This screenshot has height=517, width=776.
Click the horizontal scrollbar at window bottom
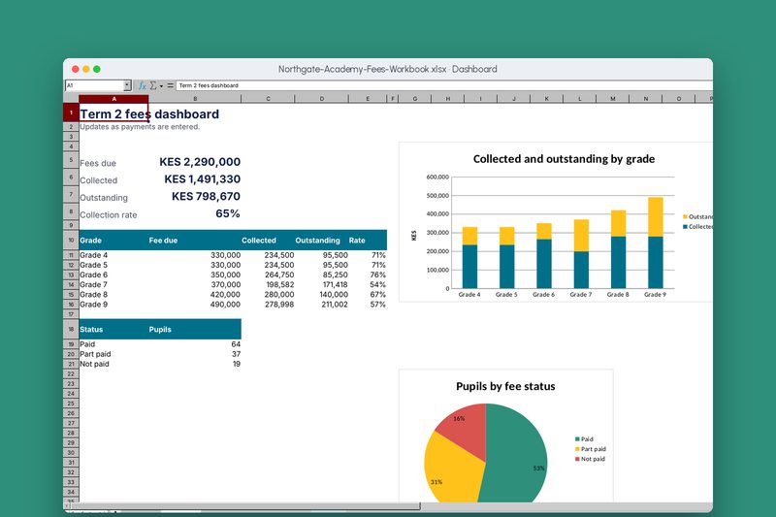[245, 506]
